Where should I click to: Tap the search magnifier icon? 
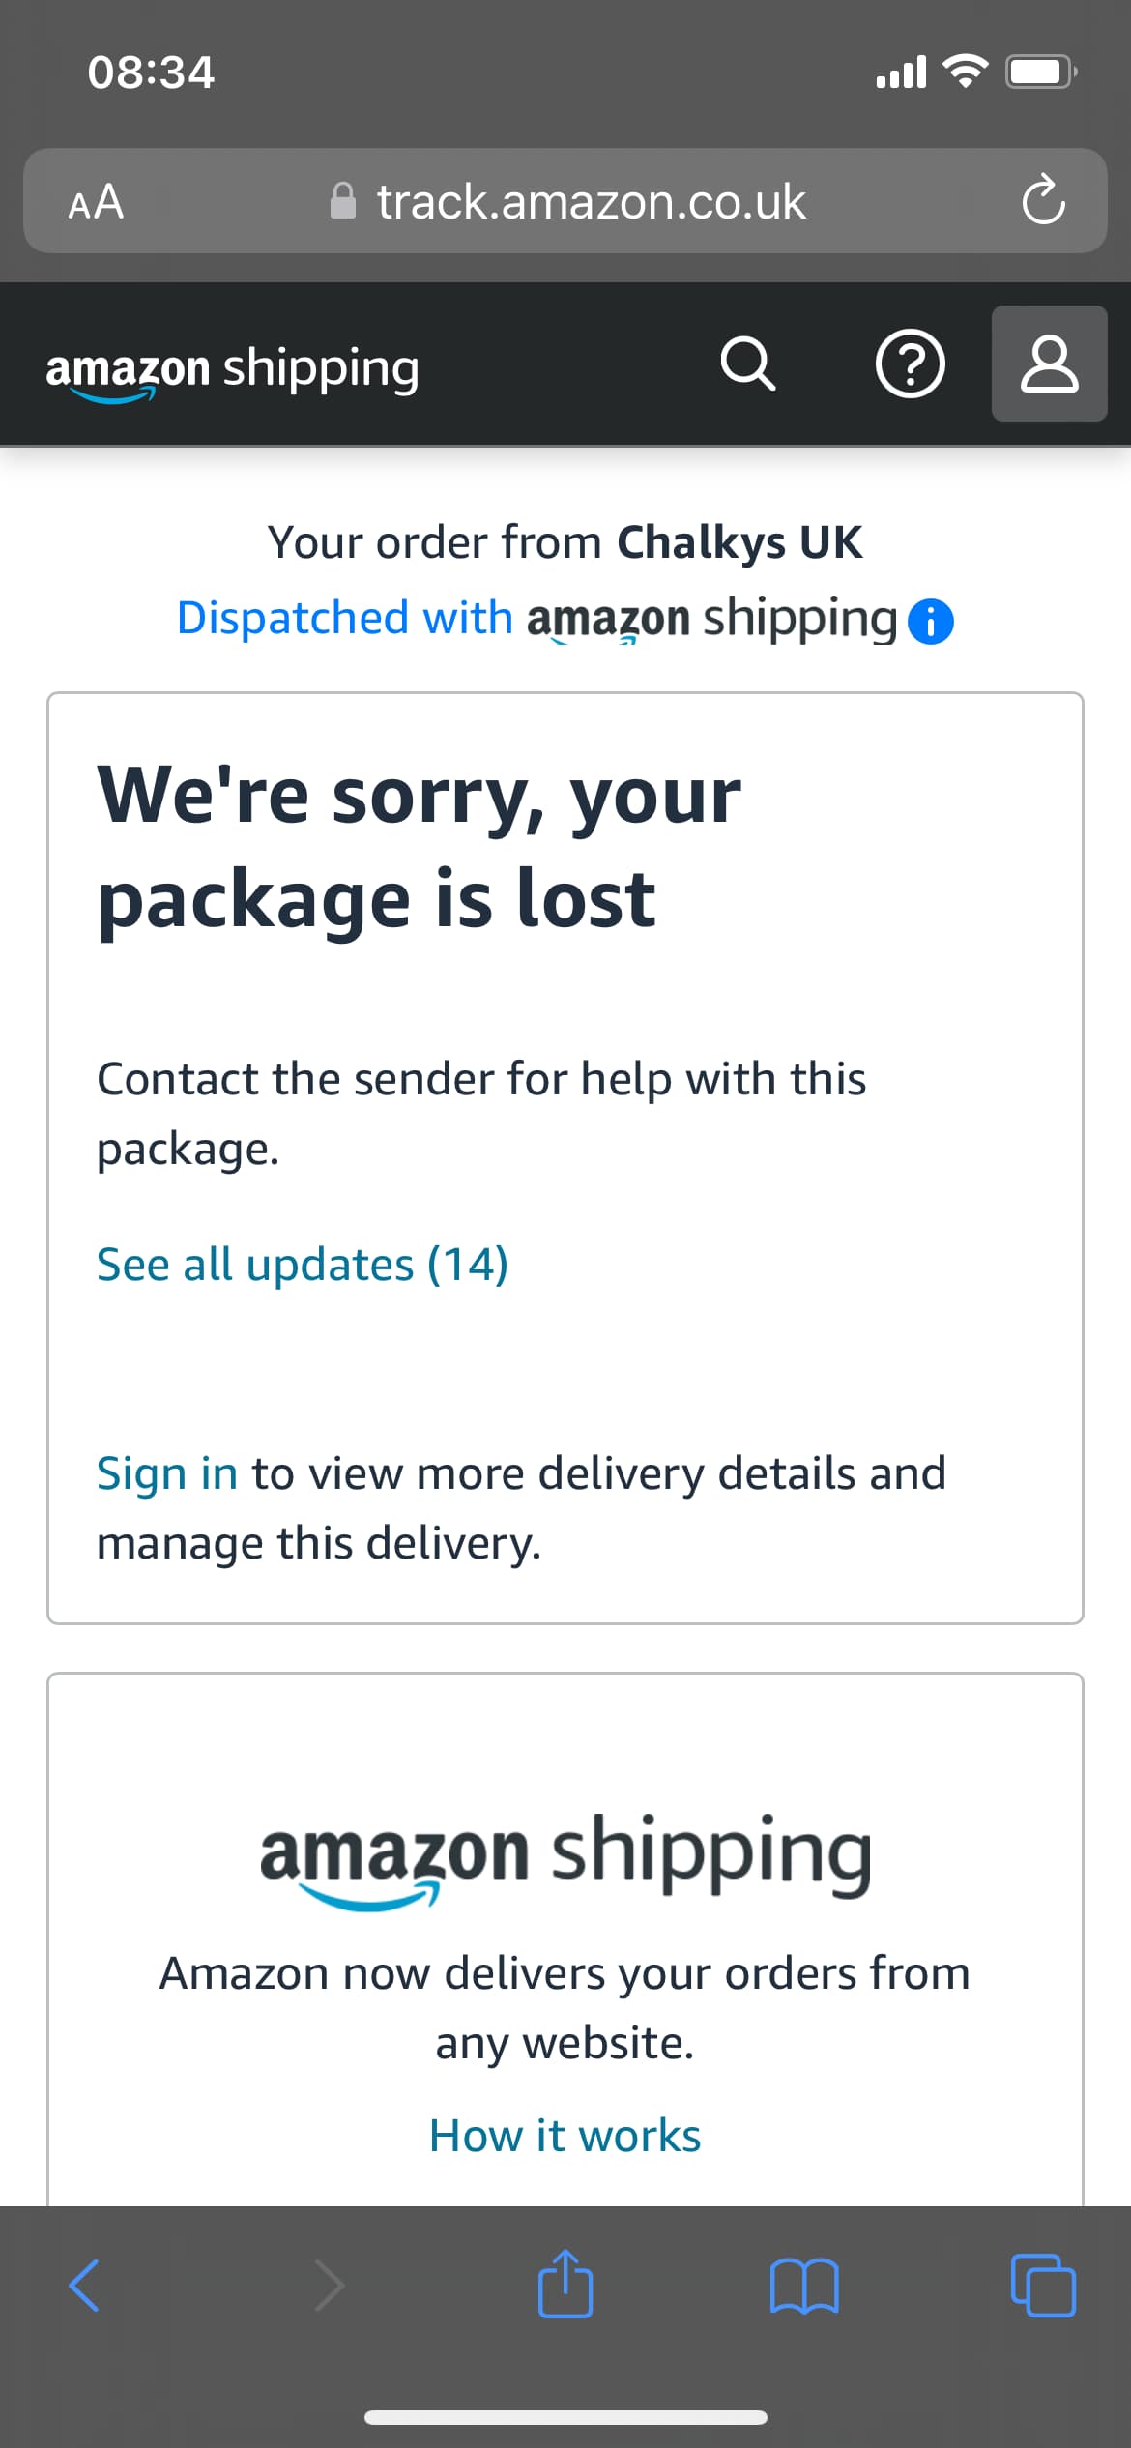[x=748, y=364]
